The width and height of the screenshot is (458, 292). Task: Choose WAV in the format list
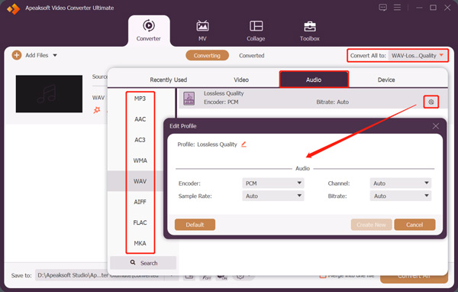[x=140, y=181]
